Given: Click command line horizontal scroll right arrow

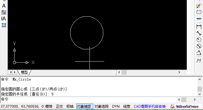Looking at the screenshot, I should click(x=195, y=99).
